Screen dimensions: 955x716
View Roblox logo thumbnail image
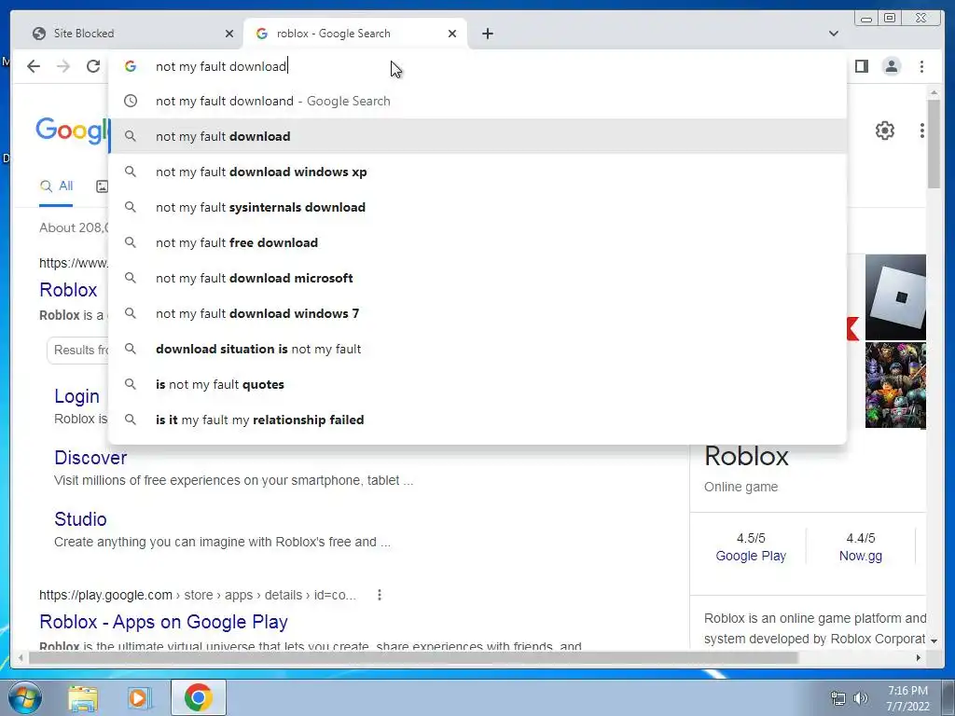point(895,297)
